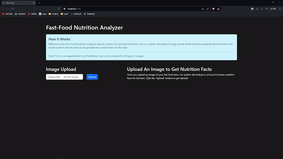Screen dimensions: 283x159
Task: Click the Image Upload heading
Action: pos(61,69)
